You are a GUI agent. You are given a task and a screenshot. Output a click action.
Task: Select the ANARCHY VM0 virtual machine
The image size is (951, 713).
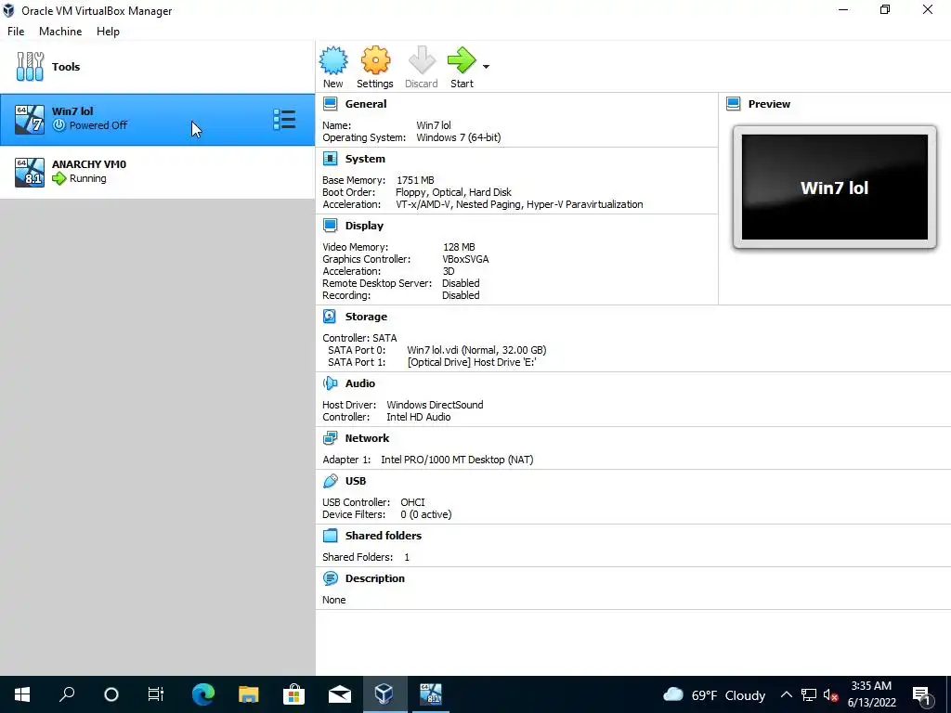[158, 172]
